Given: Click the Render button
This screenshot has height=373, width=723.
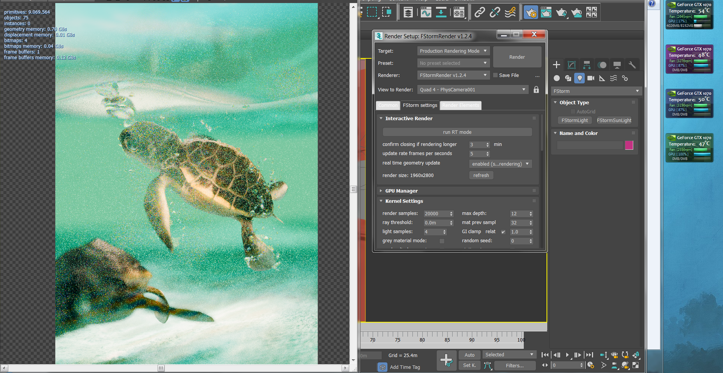Looking at the screenshot, I should [517, 57].
